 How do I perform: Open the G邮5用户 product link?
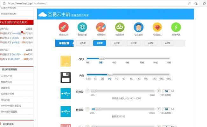[x=16, y=54]
